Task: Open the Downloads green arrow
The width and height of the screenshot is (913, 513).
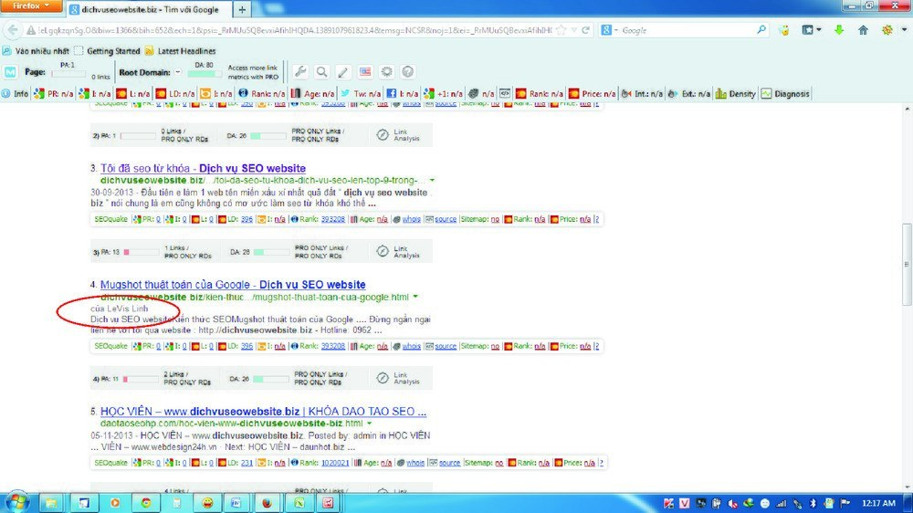Action: click(x=838, y=30)
